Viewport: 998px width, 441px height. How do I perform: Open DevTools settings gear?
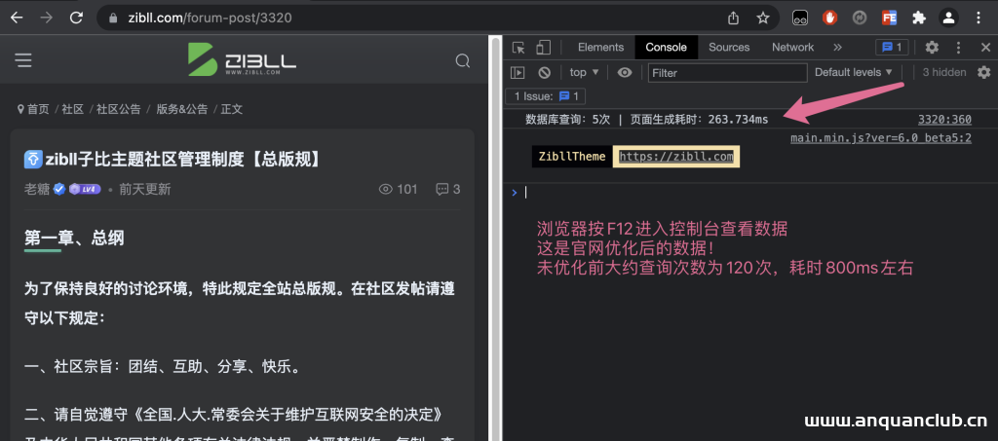(x=932, y=47)
